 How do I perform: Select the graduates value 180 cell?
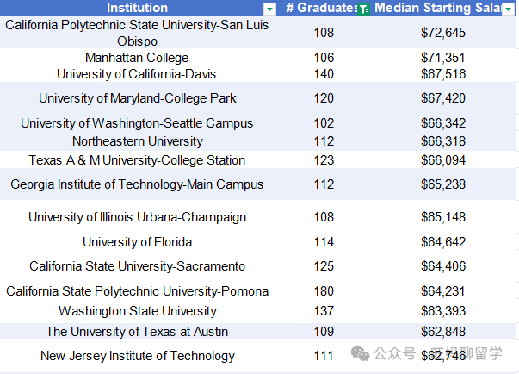pyautogui.click(x=324, y=291)
